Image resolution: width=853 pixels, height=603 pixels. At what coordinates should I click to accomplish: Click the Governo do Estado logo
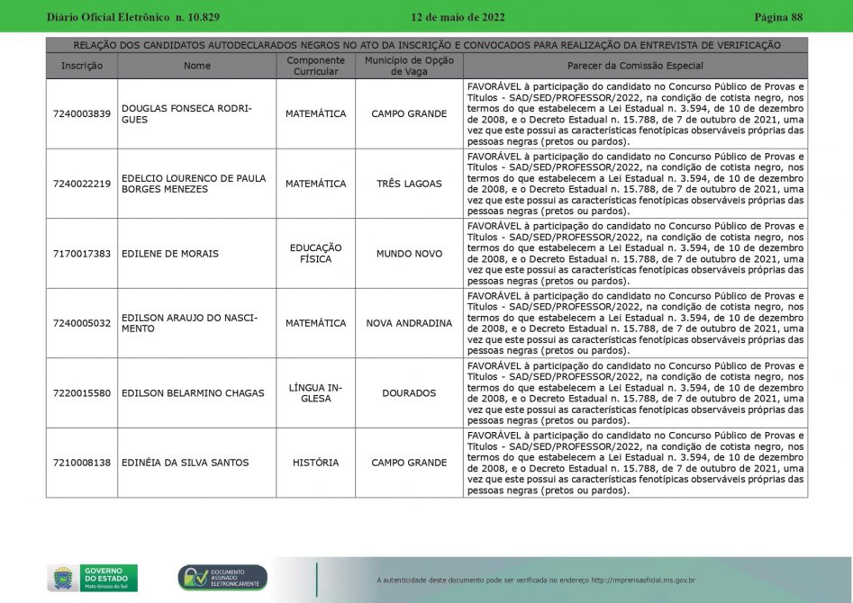pos(92,577)
